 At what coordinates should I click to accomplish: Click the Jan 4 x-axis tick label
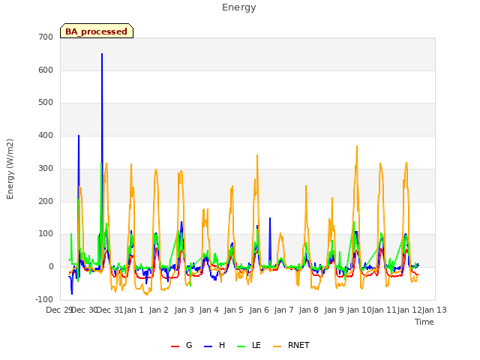(x=209, y=310)
